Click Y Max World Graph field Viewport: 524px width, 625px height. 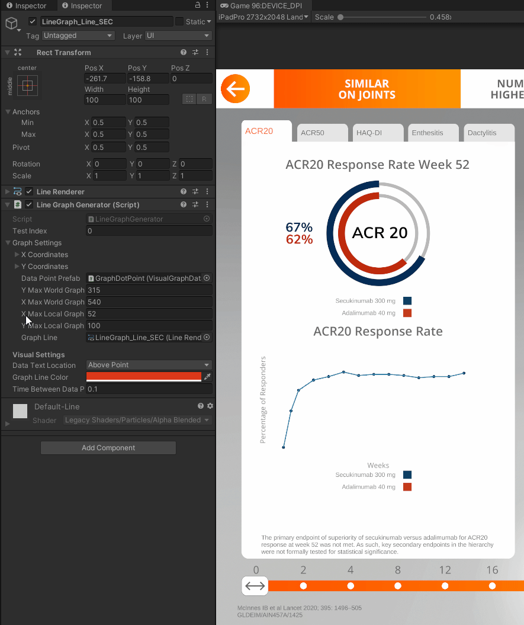coord(149,290)
